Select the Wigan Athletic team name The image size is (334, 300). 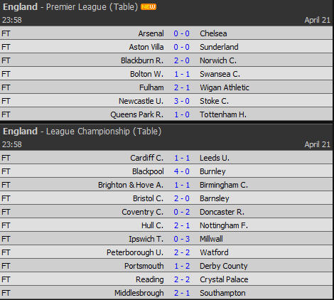click(x=225, y=87)
